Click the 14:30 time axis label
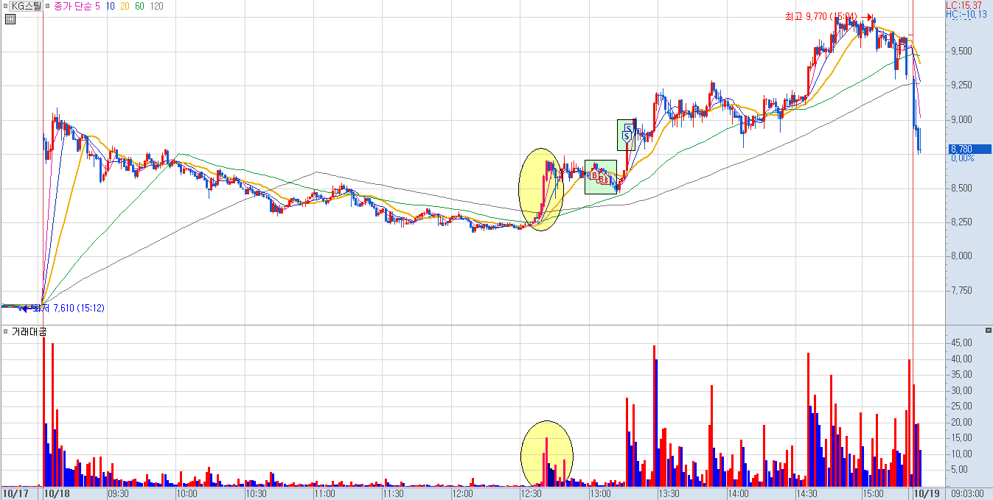 point(808,493)
